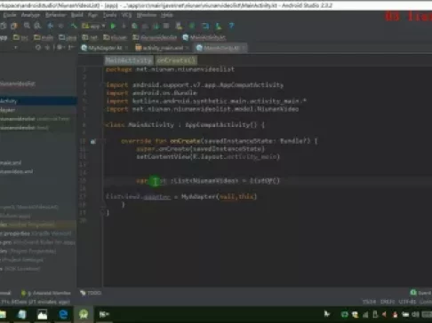The image size is (432, 323).
Task: Switch to activity_main.xml editor tab
Action: point(159,48)
